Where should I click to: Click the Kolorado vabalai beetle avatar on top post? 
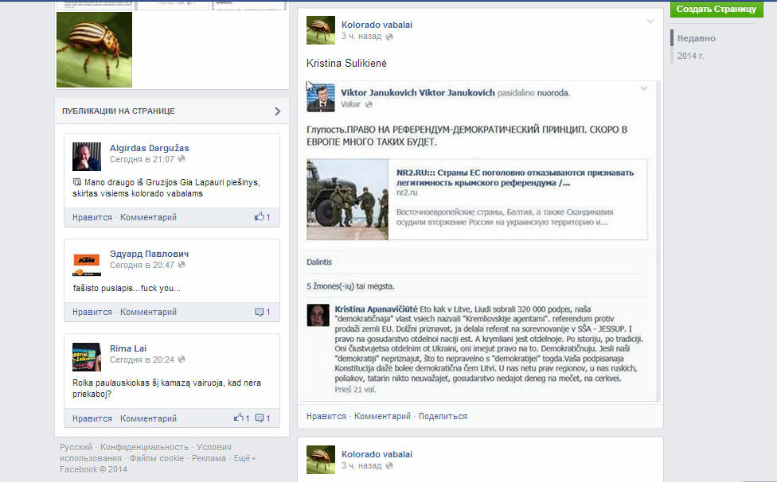[321, 30]
